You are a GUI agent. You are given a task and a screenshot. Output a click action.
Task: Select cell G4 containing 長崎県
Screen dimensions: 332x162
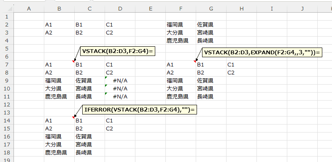point(211,40)
